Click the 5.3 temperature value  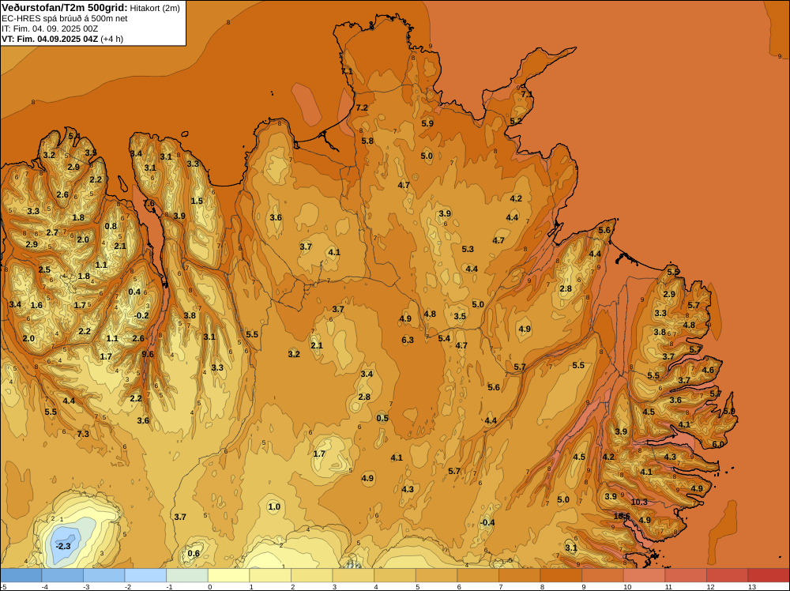468,249
